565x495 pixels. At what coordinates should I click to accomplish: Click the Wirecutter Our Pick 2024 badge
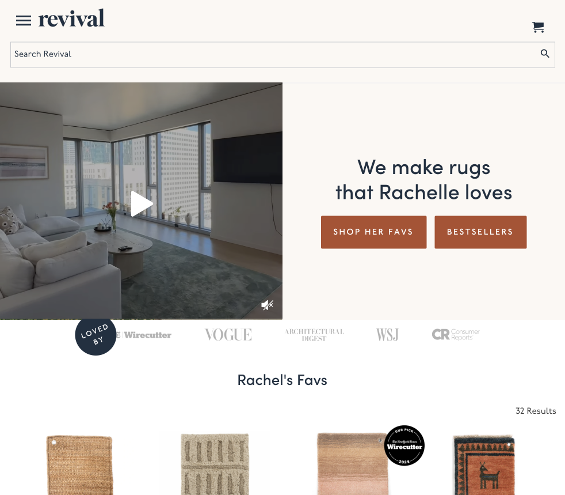(x=404, y=445)
